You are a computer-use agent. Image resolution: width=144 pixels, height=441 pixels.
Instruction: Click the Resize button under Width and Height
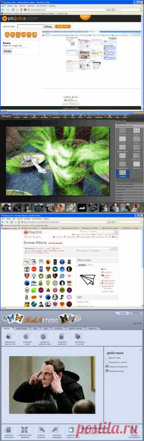coord(7,51)
